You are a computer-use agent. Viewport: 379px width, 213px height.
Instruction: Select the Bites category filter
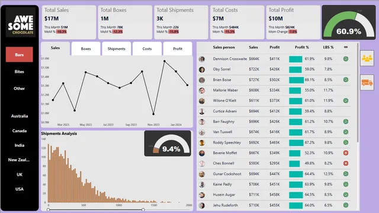pos(20,72)
